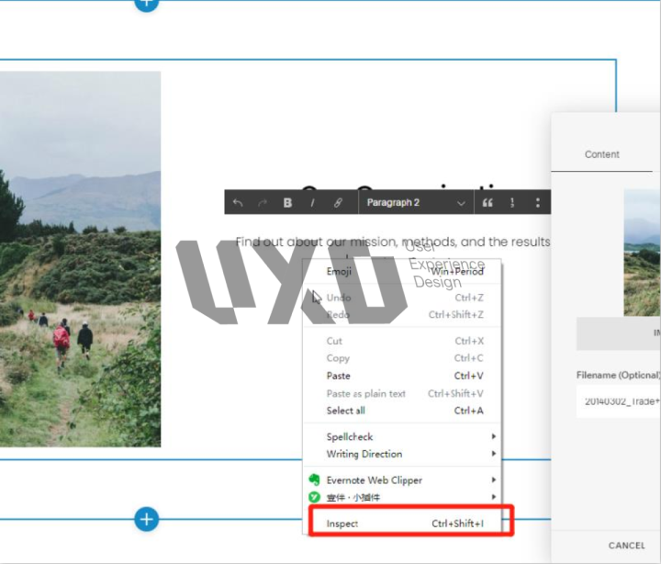Open the Paragraph 2 style dropdown
Image resolution: width=661 pixels, height=564 pixels.
point(416,202)
